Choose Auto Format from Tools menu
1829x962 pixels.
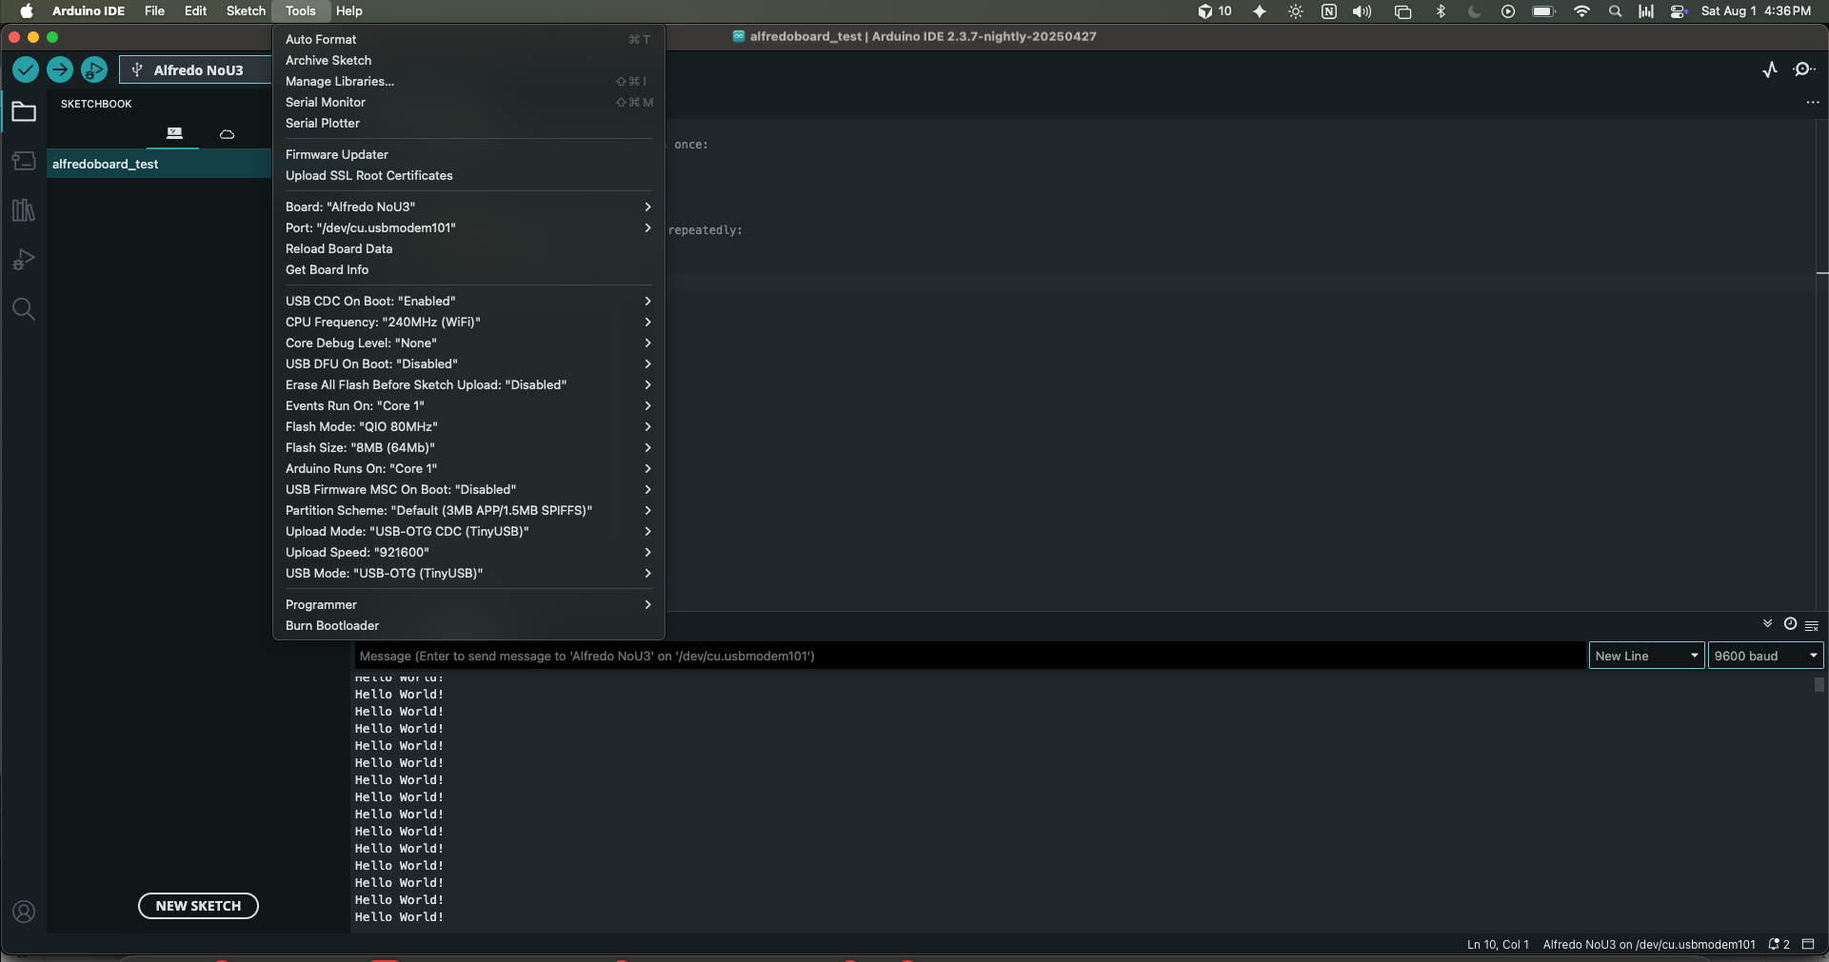[468, 39]
